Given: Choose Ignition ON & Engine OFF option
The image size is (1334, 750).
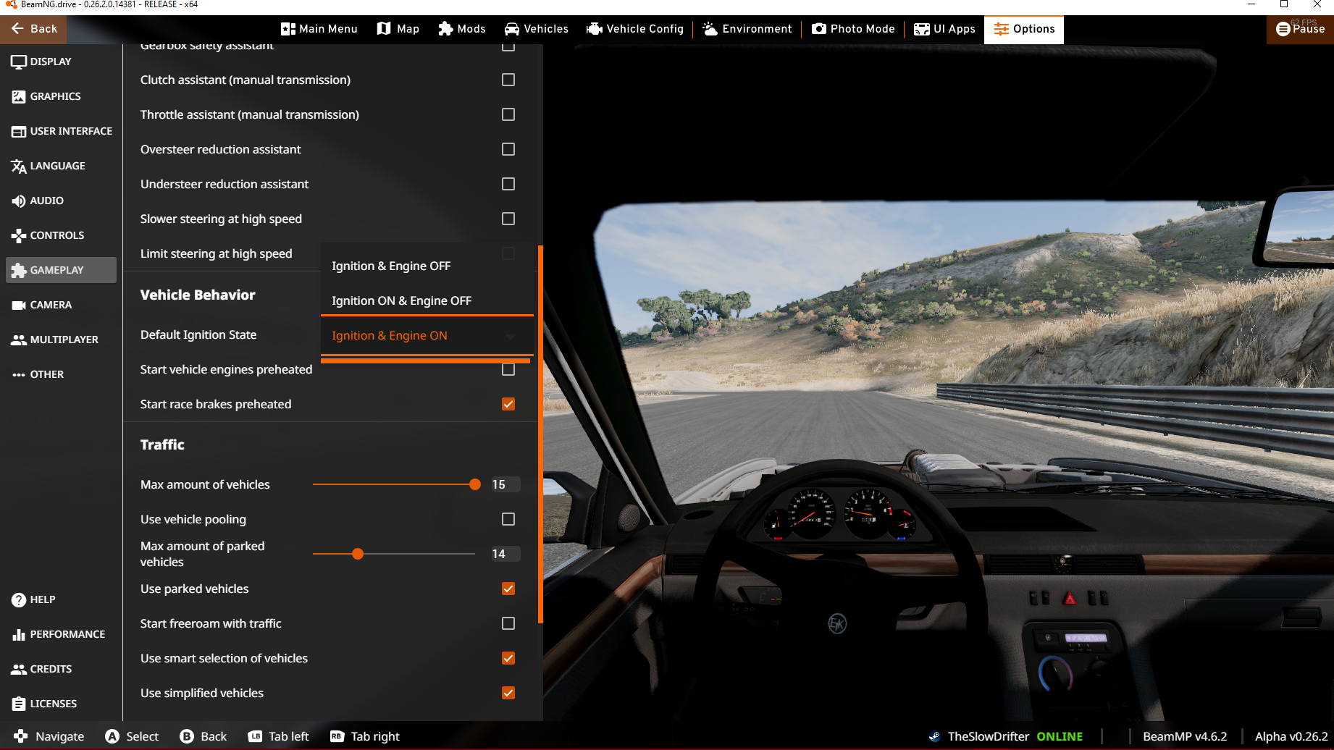Looking at the screenshot, I should click(x=427, y=300).
